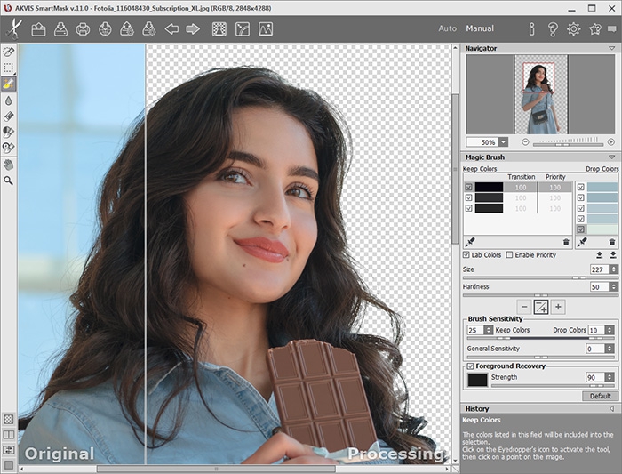This screenshot has width=622, height=474.
Task: Select the Hand tool
Action: pos(9,164)
